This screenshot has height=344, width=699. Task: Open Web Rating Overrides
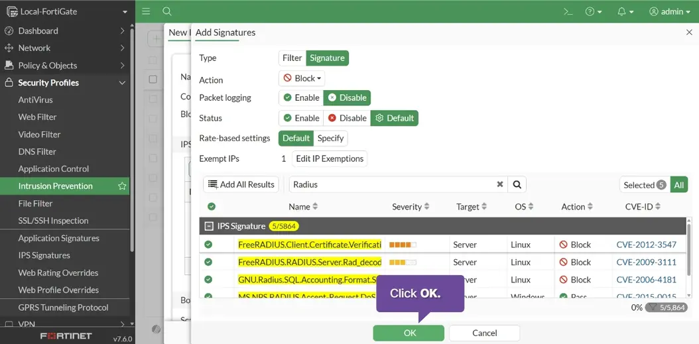(x=58, y=272)
